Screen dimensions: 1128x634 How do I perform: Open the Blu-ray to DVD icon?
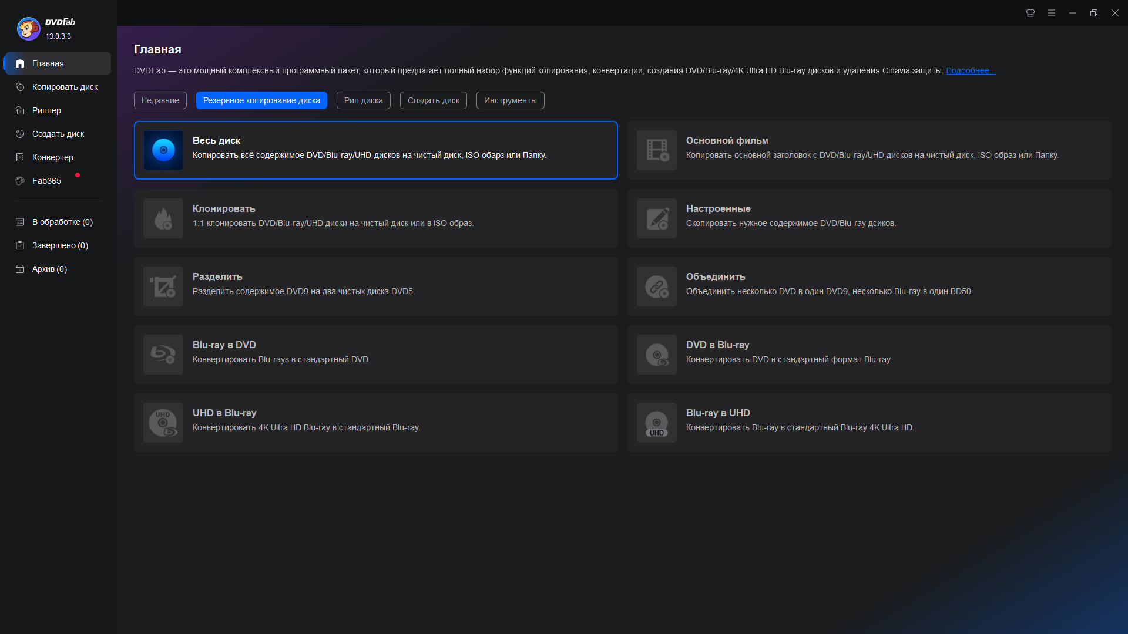tap(163, 355)
